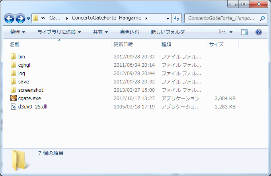This screenshot has height=176, width=271.
Task: Minimize the Explorer window
Action: click(233, 4)
